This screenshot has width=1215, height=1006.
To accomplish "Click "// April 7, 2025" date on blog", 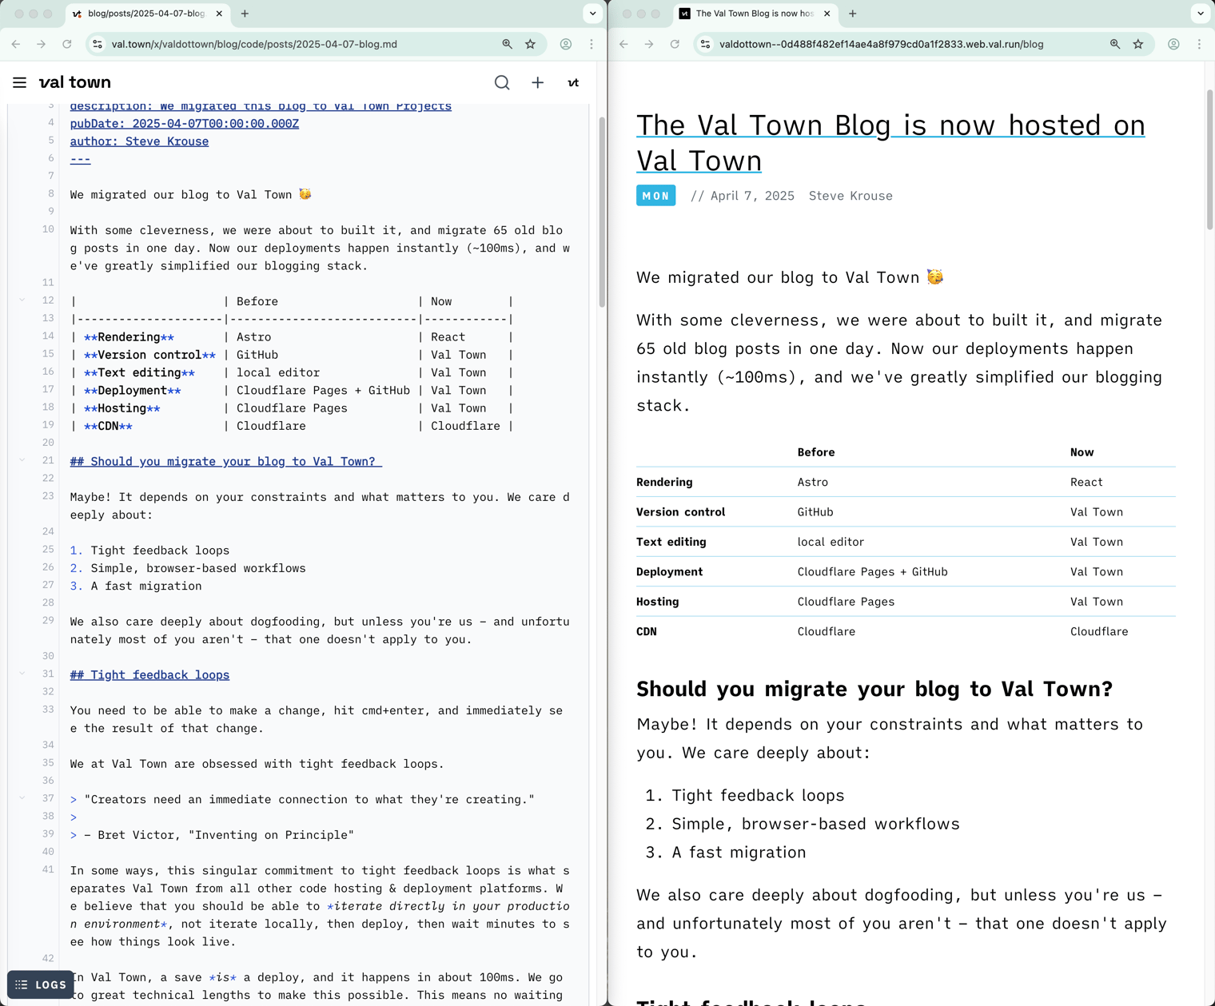I will [x=743, y=196].
